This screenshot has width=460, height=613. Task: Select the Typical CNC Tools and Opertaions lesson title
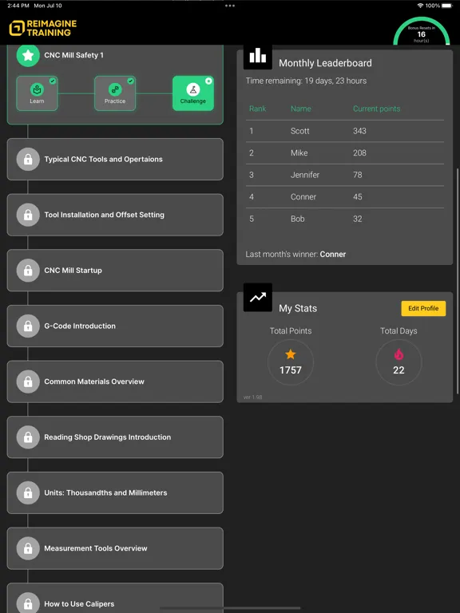coord(103,159)
